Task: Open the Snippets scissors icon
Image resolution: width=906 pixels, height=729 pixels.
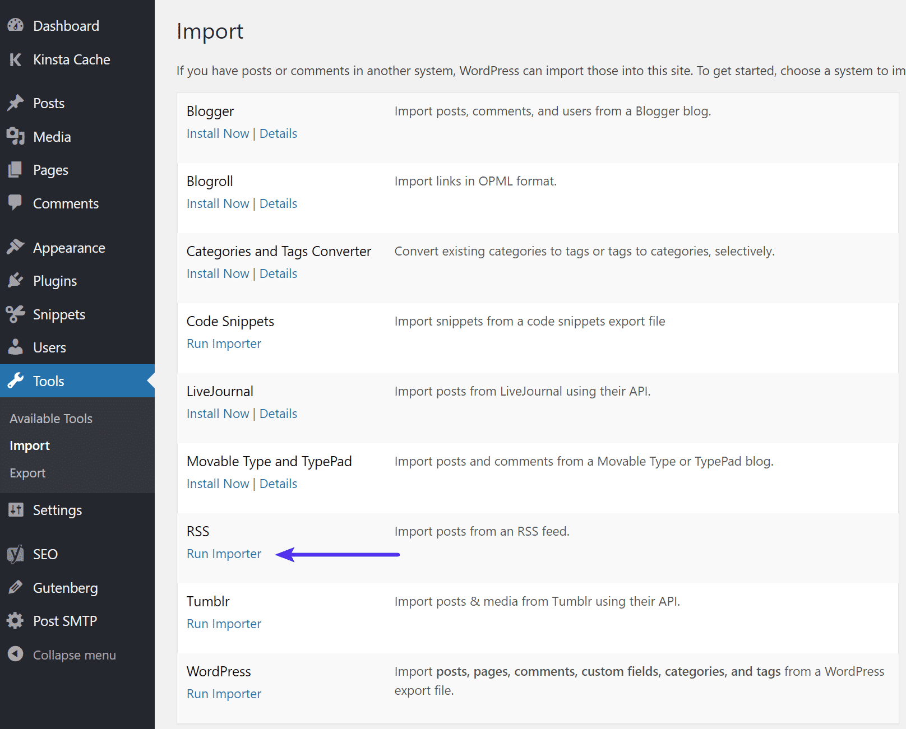Action: click(x=16, y=314)
